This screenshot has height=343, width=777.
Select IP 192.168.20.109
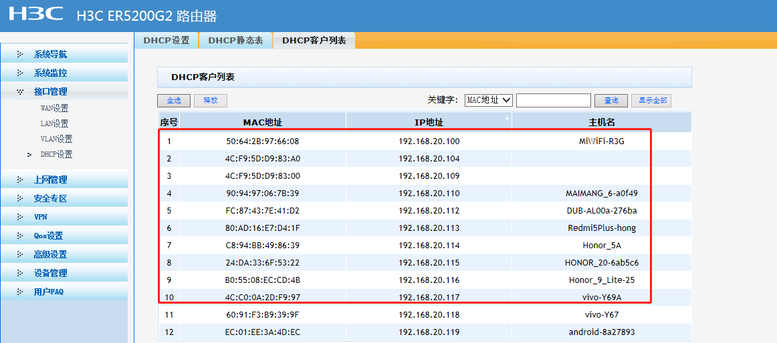(429, 176)
